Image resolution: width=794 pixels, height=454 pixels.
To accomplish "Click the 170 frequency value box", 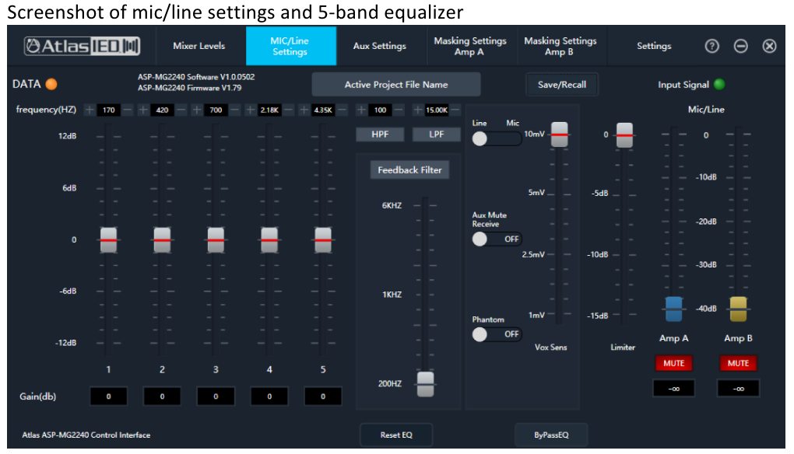I will click(x=108, y=110).
